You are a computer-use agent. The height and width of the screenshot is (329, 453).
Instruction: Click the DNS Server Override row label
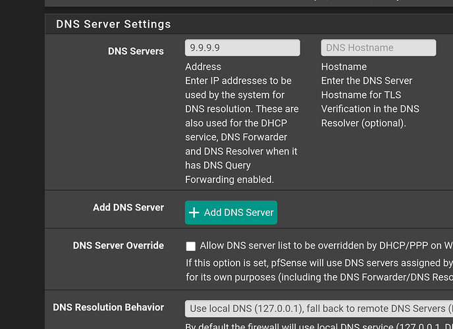119,245
